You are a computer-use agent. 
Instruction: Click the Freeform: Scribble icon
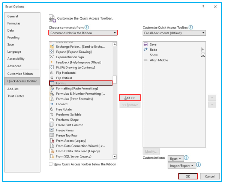click(52, 114)
